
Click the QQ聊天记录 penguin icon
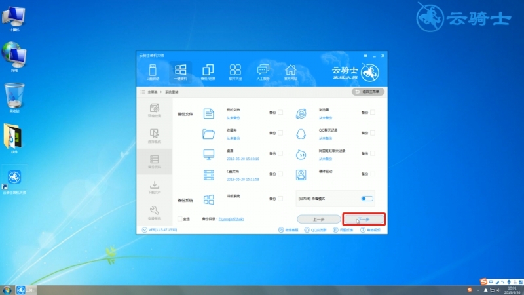301,134
